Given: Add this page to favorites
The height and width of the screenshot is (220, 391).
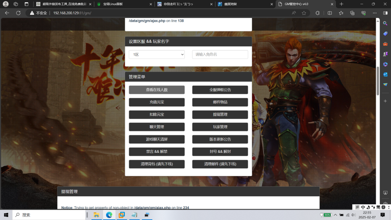Looking at the screenshot, I should (304, 13).
